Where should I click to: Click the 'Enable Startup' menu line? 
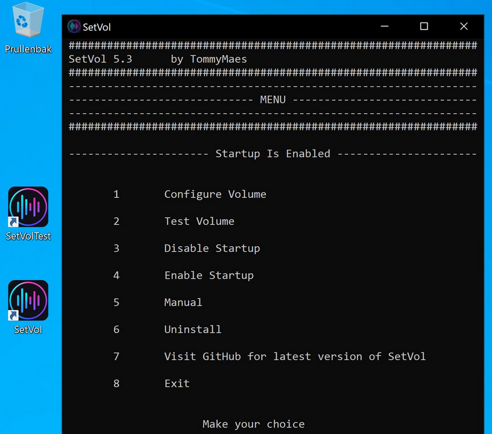tap(209, 276)
